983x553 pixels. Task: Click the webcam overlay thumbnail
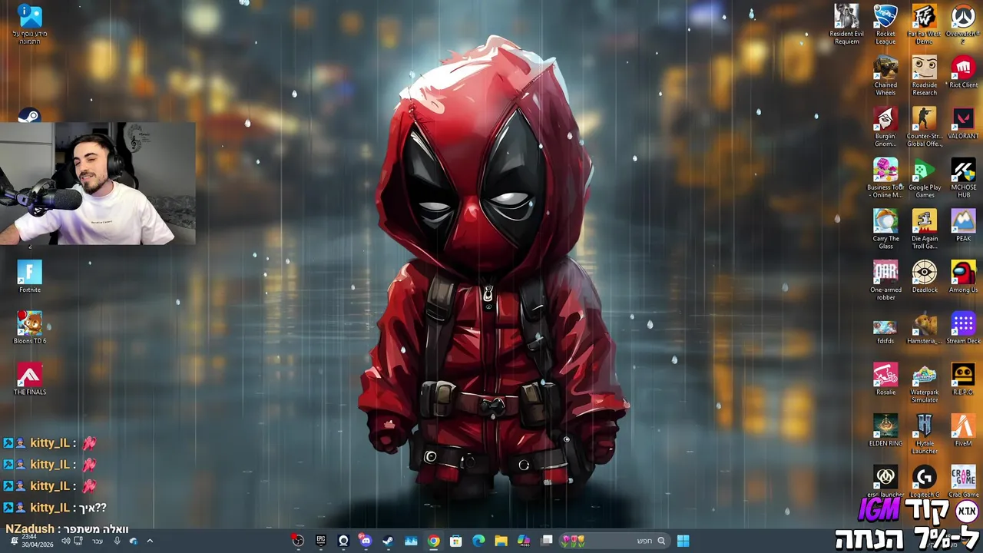coord(98,183)
